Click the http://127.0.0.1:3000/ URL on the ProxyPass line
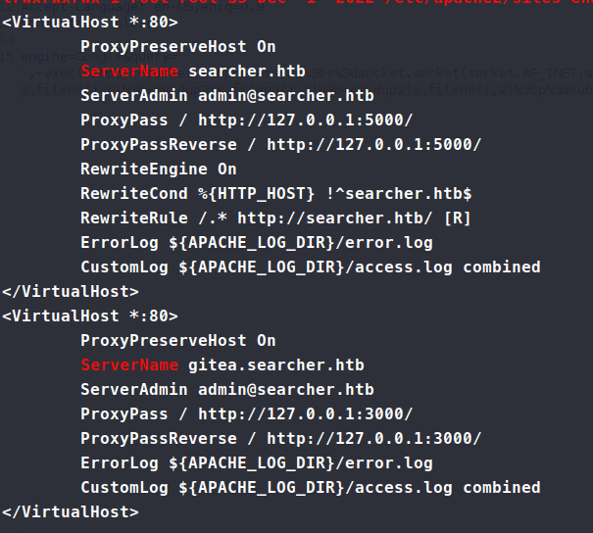Viewport: 593px width, 533px height. (x=305, y=413)
